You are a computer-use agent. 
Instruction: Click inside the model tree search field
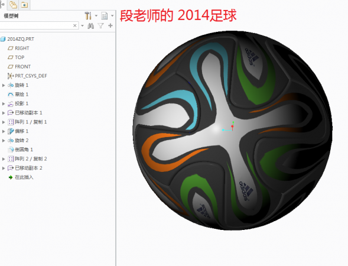click(x=36, y=26)
